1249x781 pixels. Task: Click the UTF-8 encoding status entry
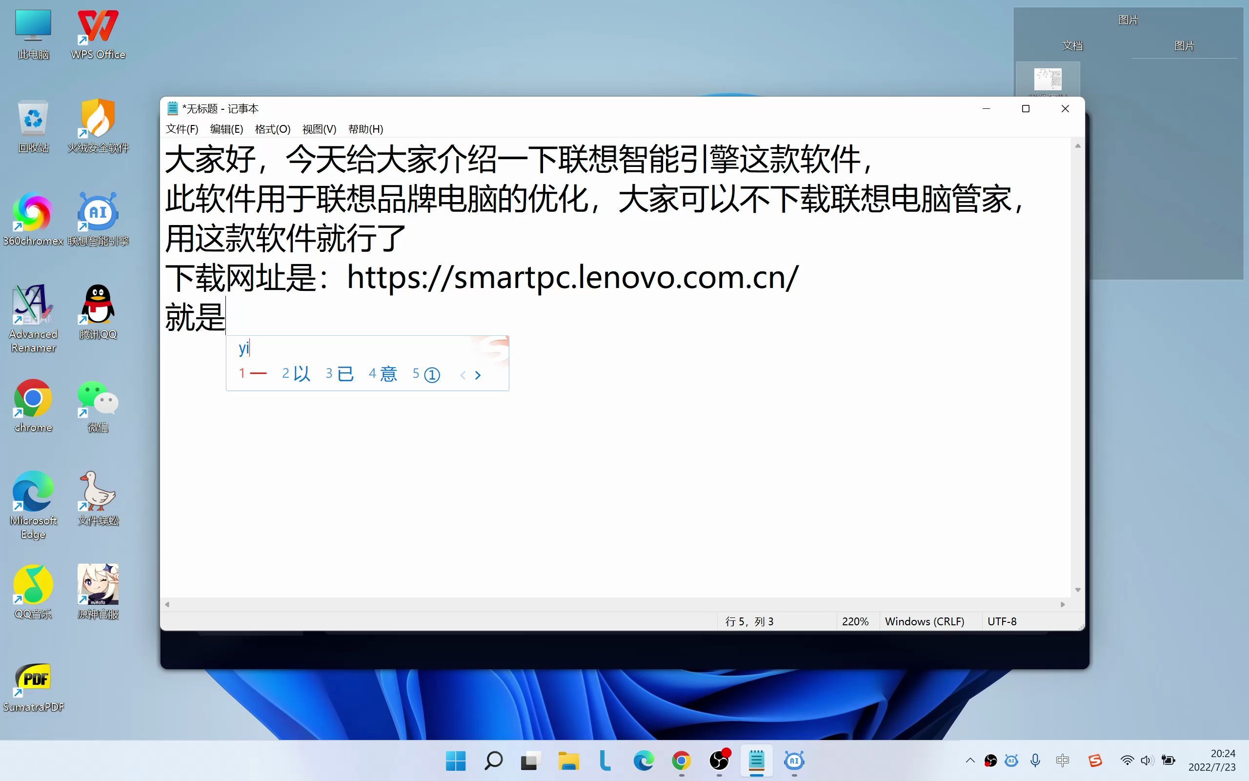(x=1002, y=621)
